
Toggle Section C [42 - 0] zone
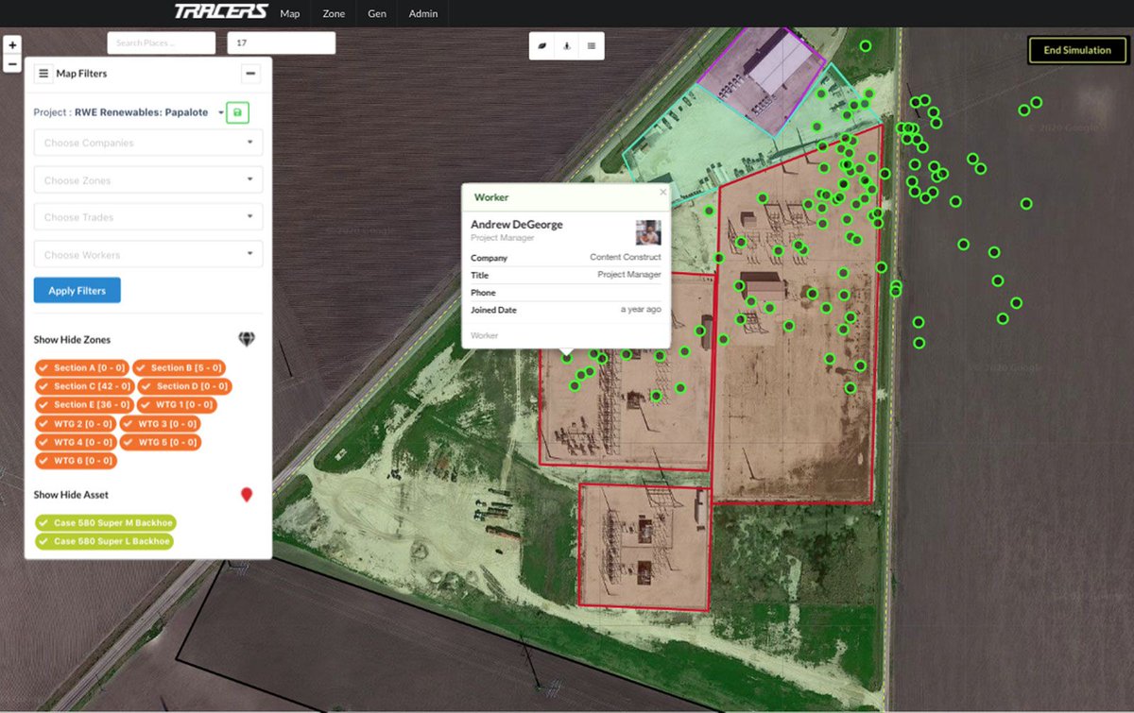[85, 386]
